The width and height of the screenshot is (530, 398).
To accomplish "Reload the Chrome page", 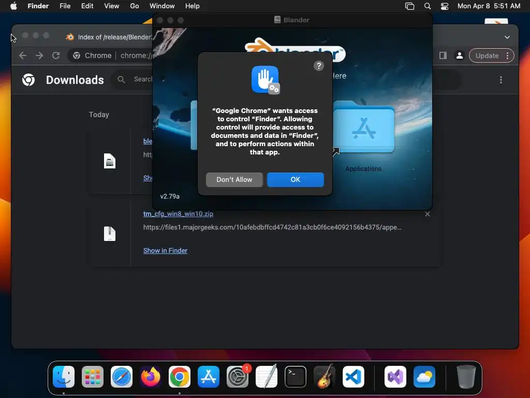I will (x=56, y=55).
